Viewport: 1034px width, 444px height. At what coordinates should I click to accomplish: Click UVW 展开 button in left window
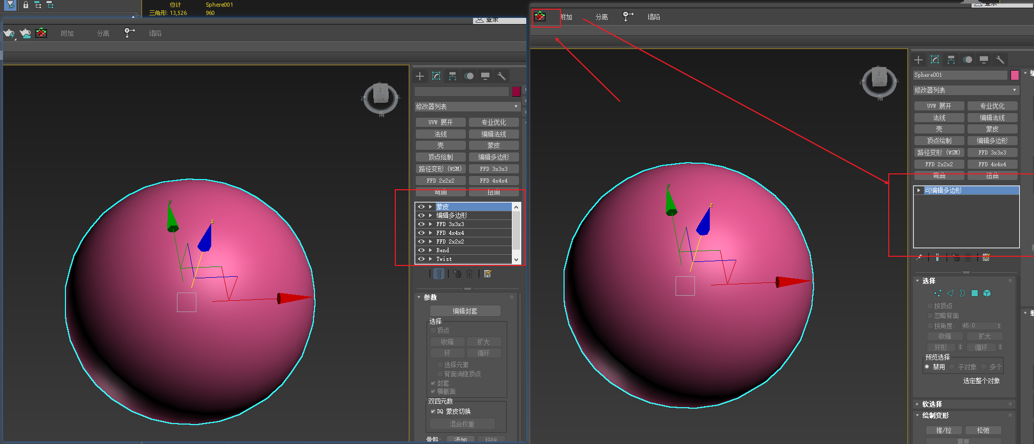click(x=440, y=122)
